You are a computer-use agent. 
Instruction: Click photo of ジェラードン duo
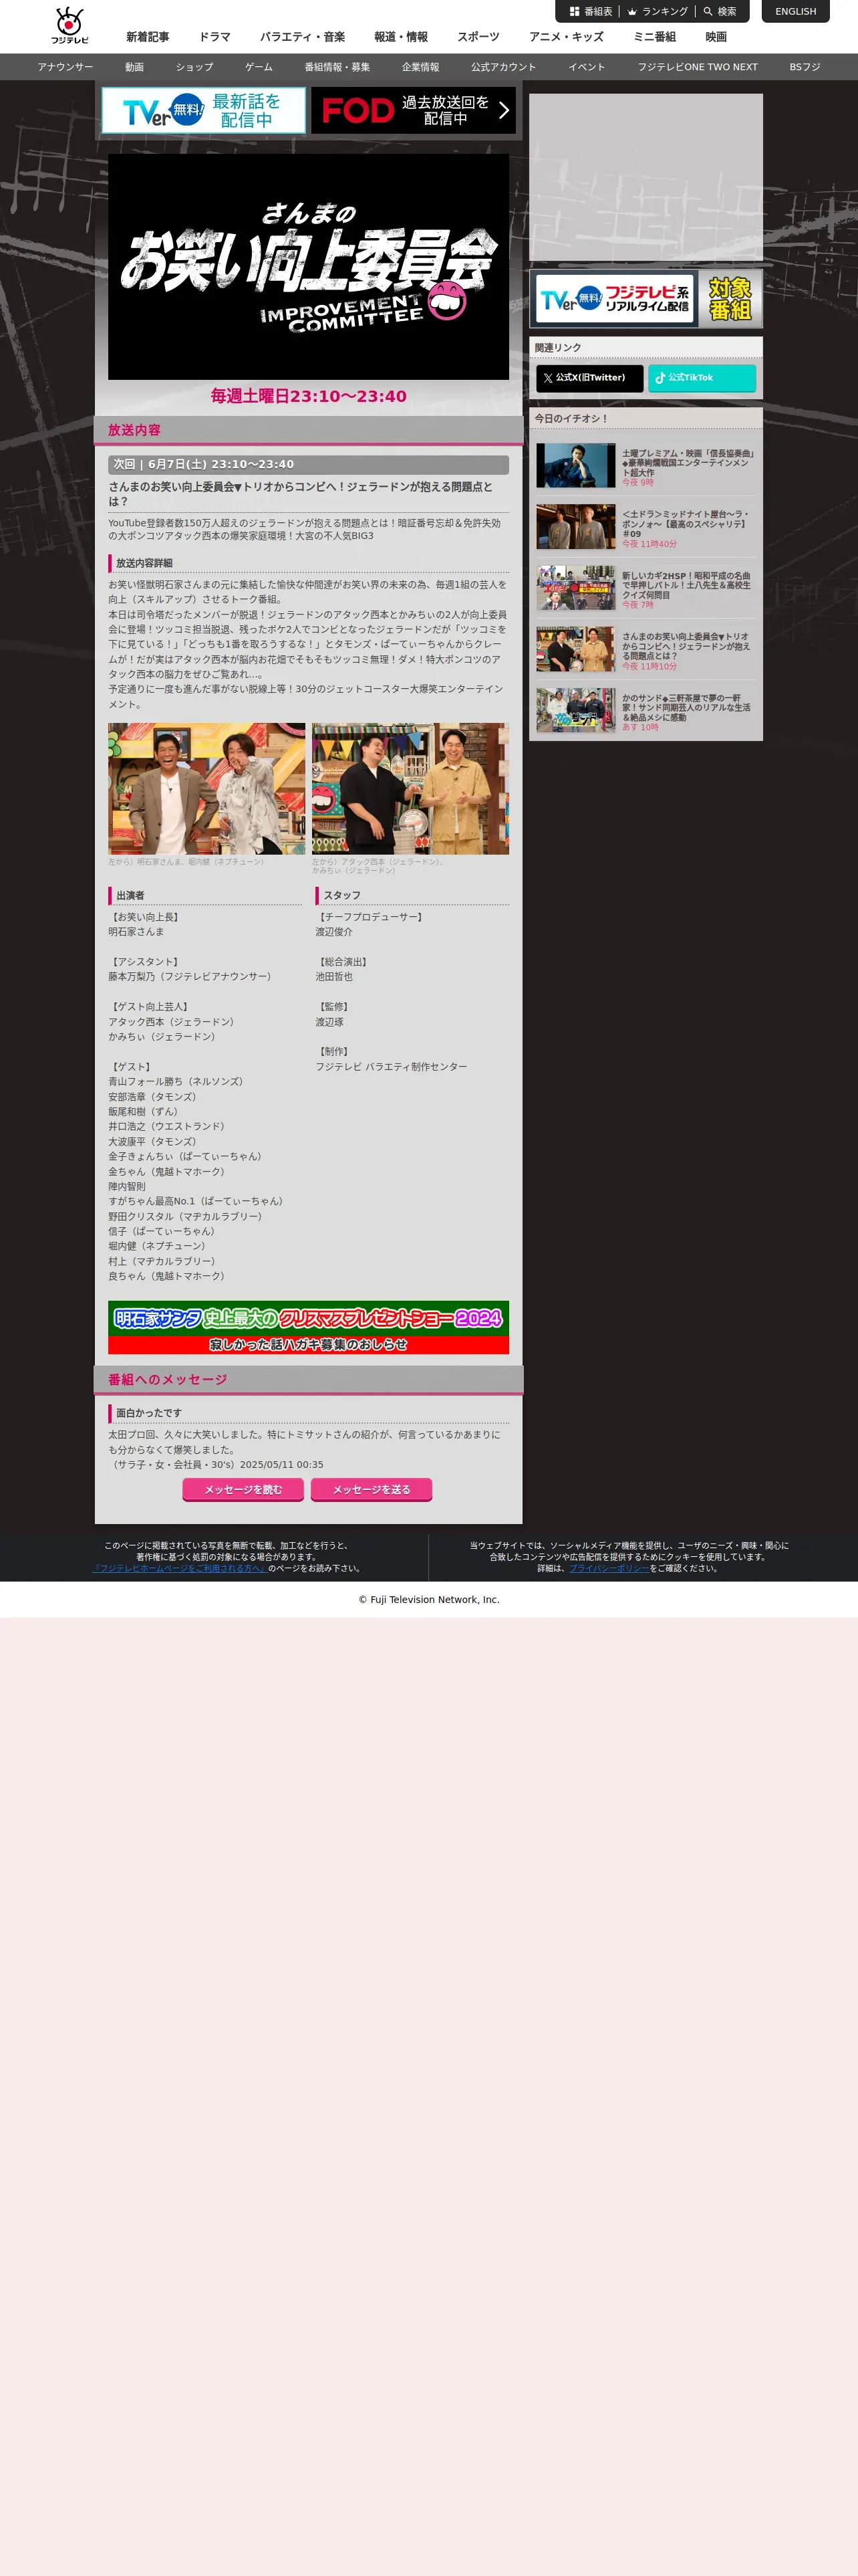coord(410,789)
